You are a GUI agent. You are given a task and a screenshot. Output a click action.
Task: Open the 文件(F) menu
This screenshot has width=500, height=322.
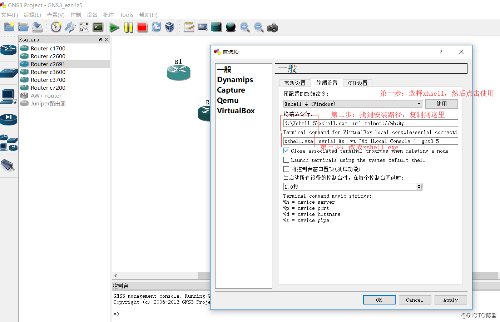(10, 15)
